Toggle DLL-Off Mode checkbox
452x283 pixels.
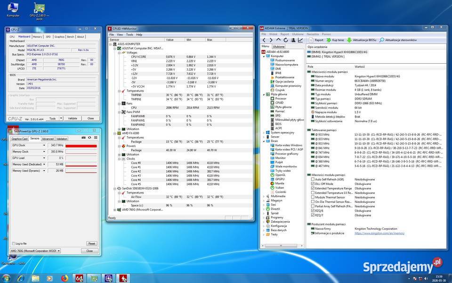pyautogui.click(x=313, y=184)
